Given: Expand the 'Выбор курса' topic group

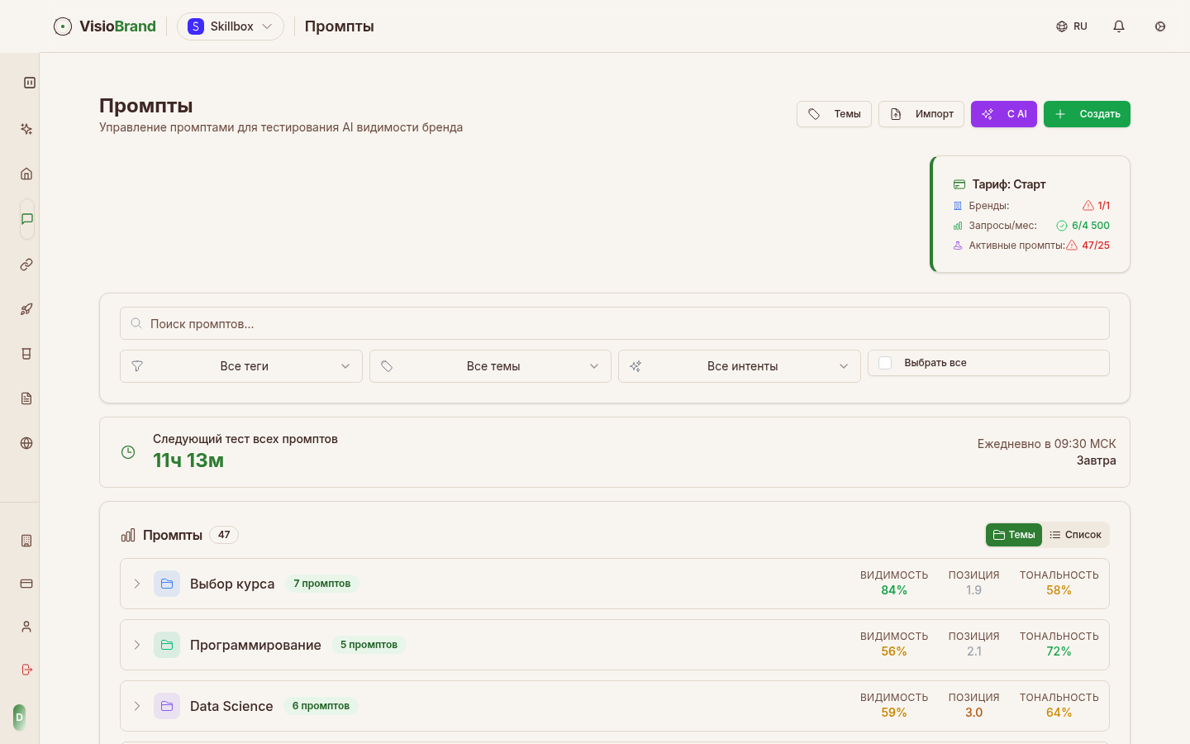Looking at the screenshot, I should 137,584.
